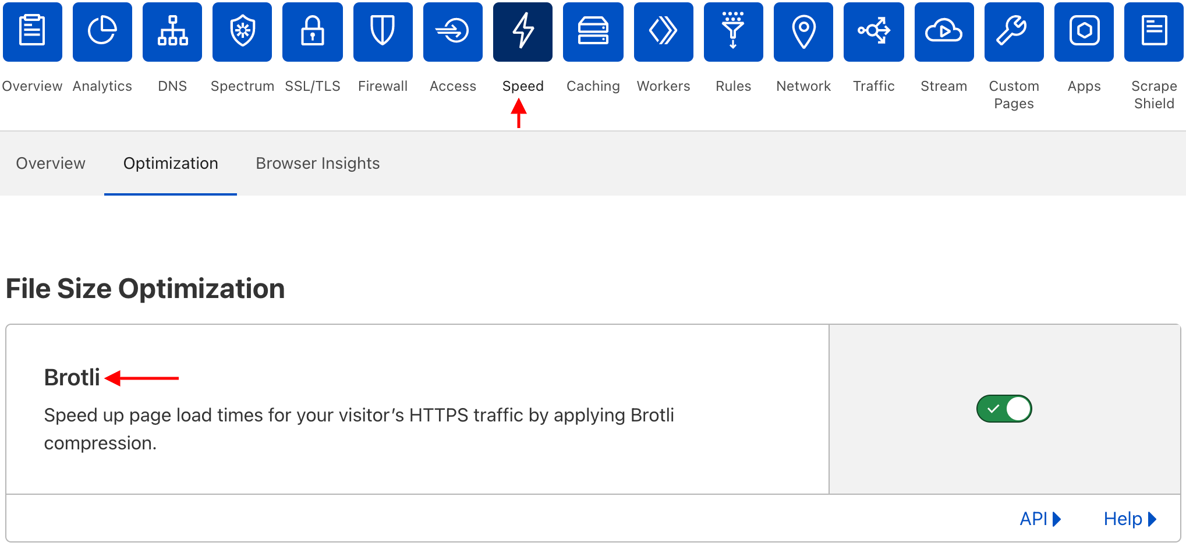1186x546 pixels.
Task: Open the Workers code icon
Action: pyautogui.click(x=664, y=31)
